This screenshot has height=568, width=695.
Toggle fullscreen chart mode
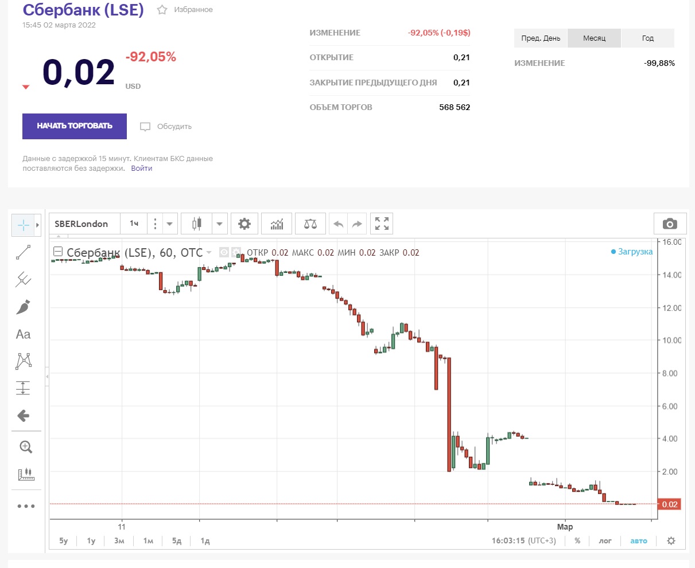[x=382, y=224]
